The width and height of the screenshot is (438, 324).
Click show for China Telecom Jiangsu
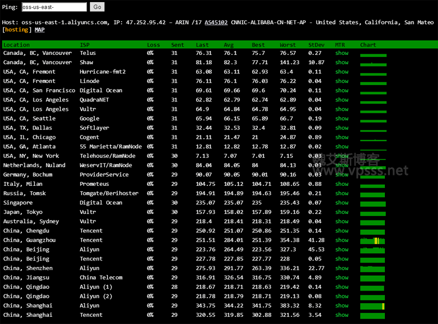pyautogui.click(x=342, y=277)
